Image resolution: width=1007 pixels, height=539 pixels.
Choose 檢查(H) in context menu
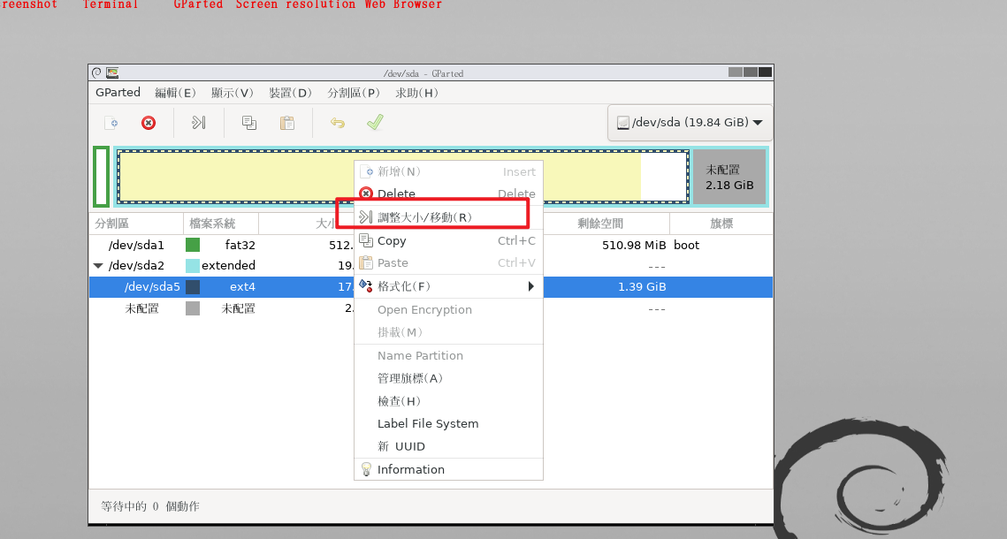click(x=448, y=401)
